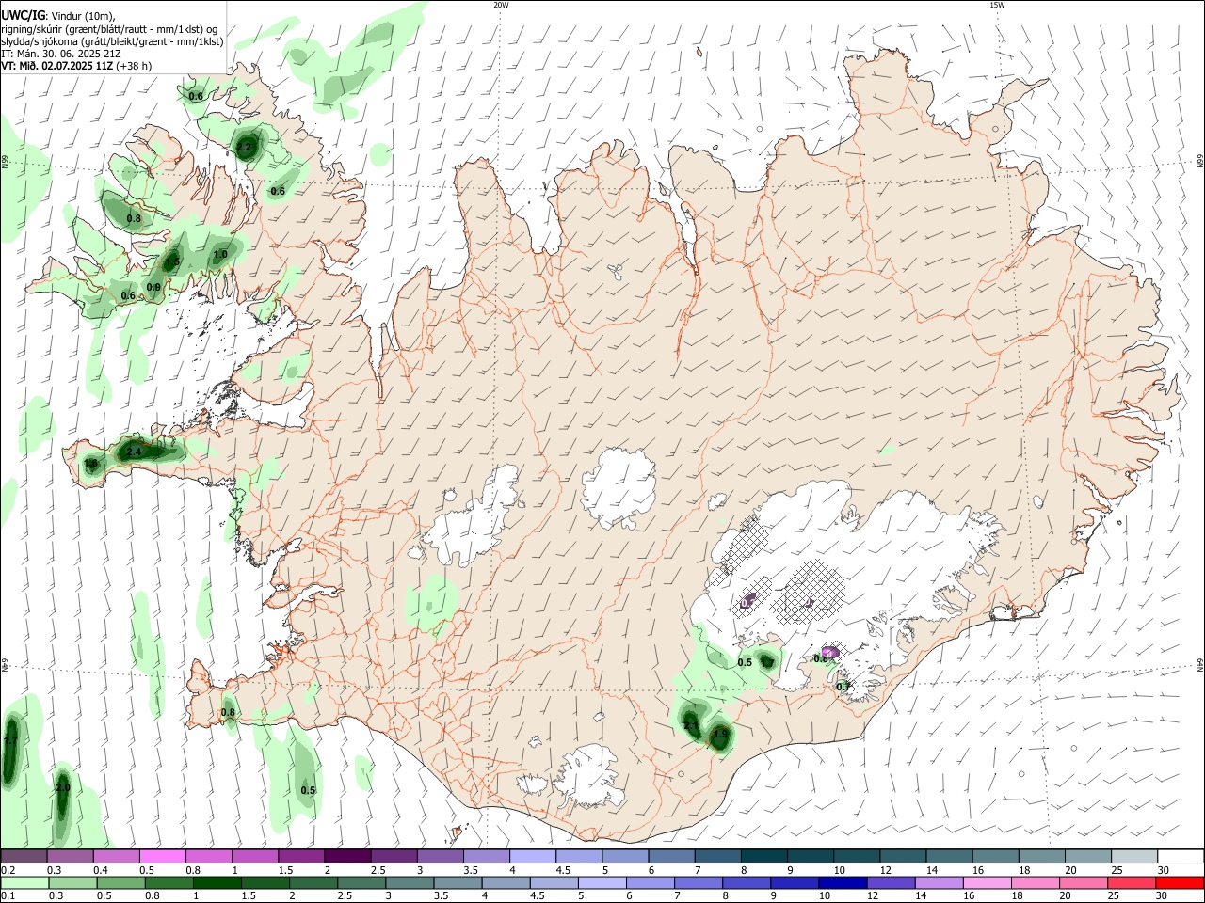Click the forecast title 'UWC/IG: Vindur (10m)'
This screenshot has width=1205, height=903.
(x=57, y=16)
